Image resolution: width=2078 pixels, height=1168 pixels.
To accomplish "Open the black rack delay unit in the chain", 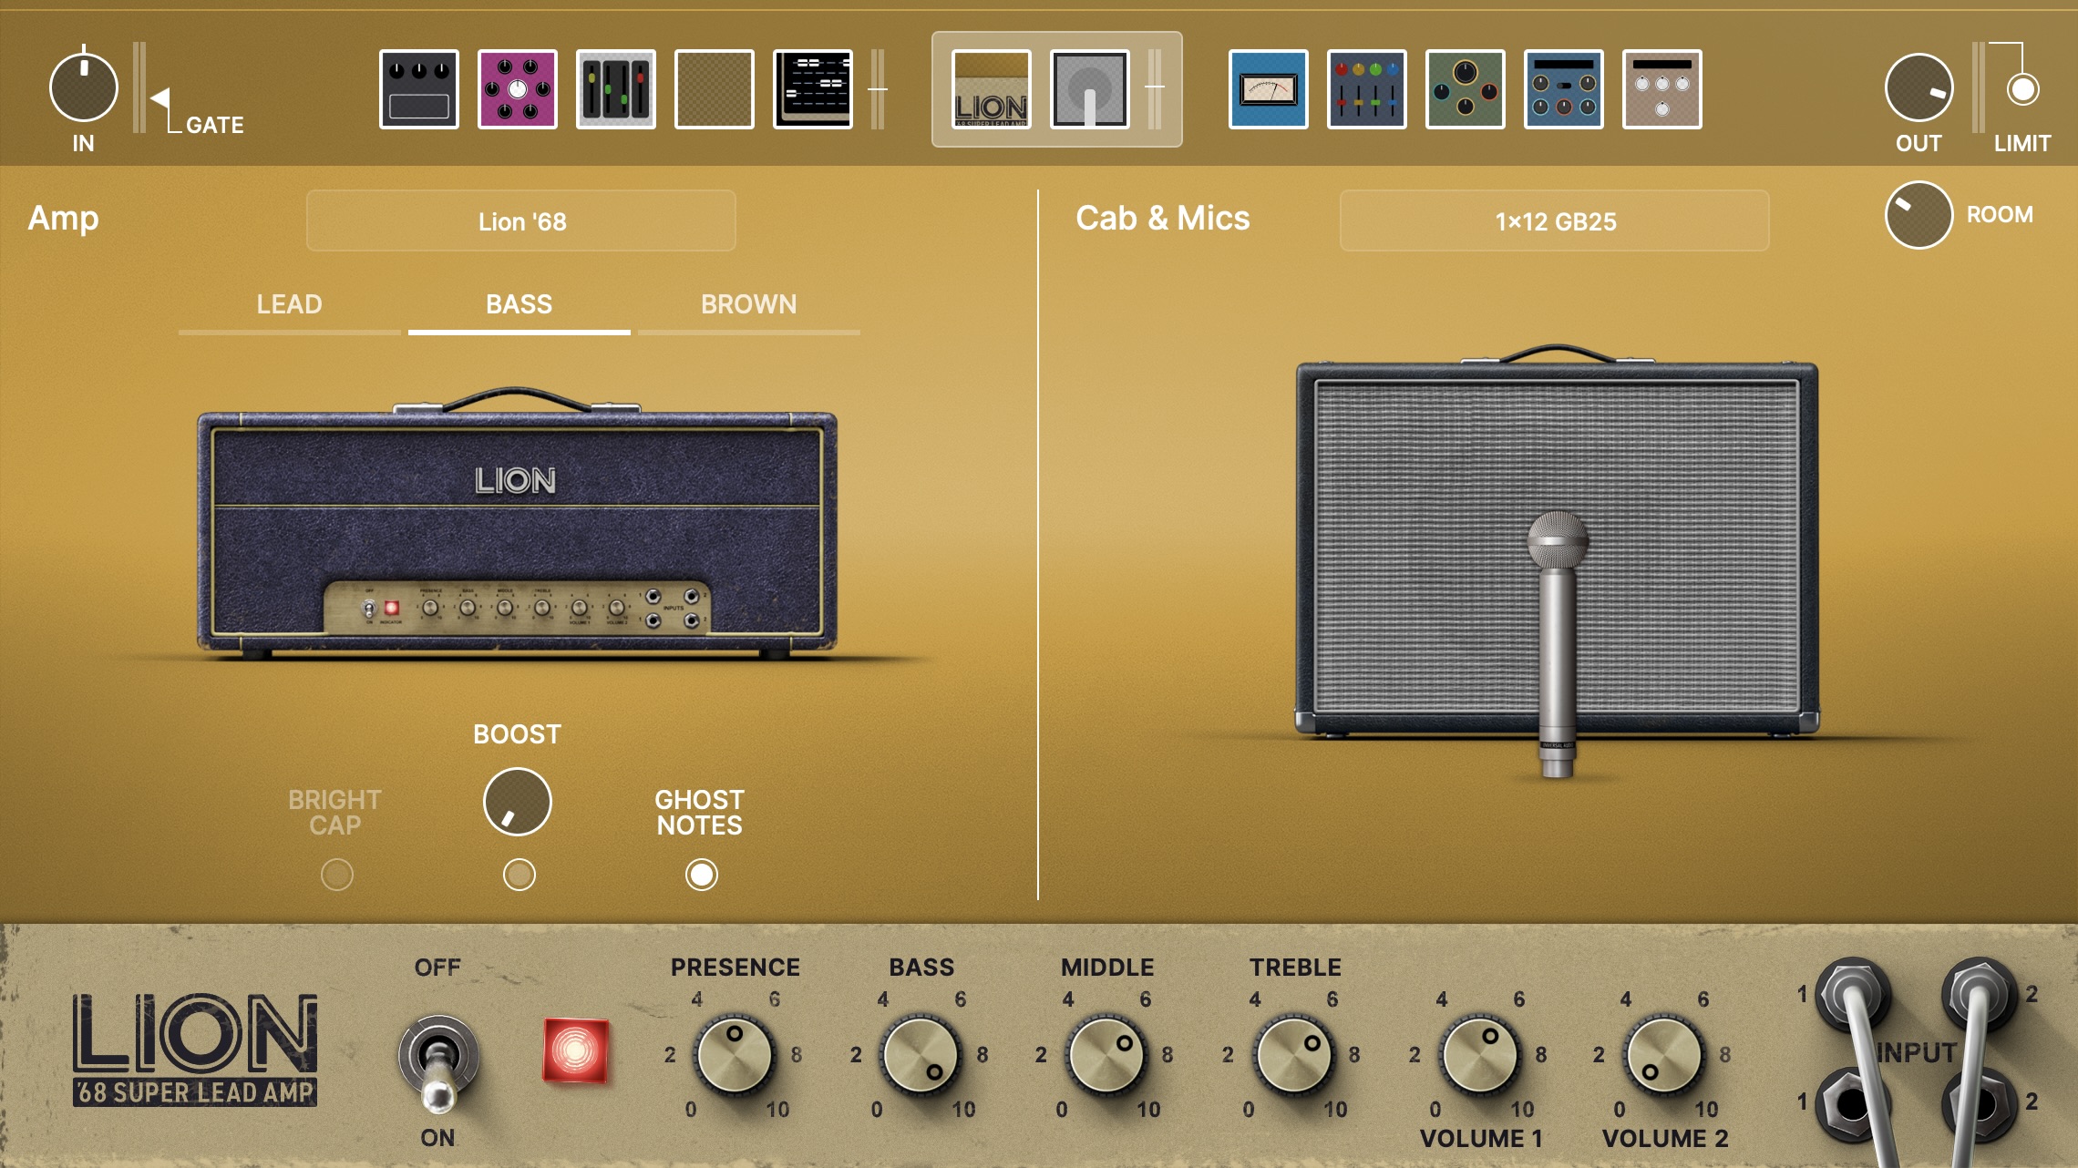I will coord(812,89).
